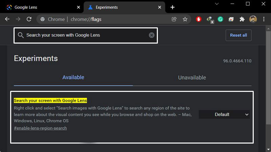Maximize the Chrome window
This screenshot has height=152, width=271.
[x=248, y=4]
